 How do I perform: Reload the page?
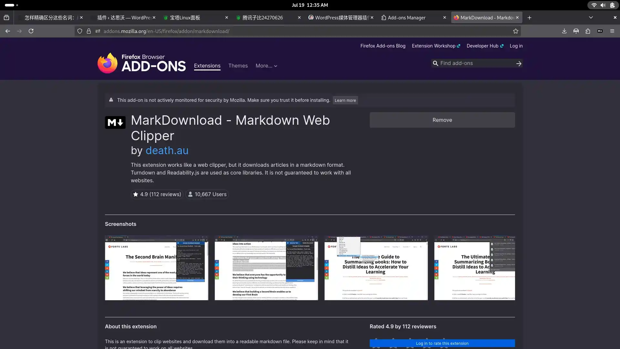[31, 31]
